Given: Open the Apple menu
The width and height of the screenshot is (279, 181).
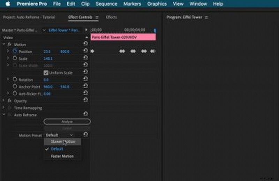Looking at the screenshot, I should 8,3.
